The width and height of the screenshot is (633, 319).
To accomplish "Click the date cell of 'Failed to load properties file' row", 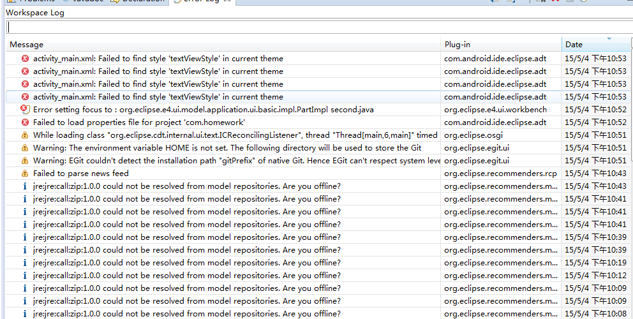I will click(x=596, y=122).
